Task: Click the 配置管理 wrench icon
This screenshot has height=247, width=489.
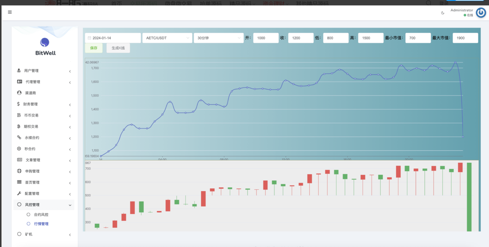Action: (19, 193)
